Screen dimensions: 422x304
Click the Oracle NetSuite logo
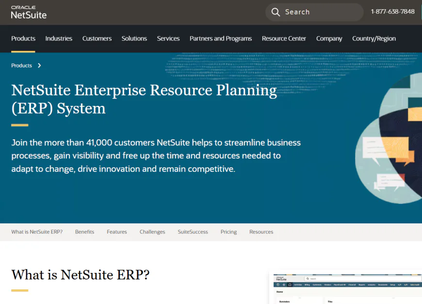[x=29, y=13]
